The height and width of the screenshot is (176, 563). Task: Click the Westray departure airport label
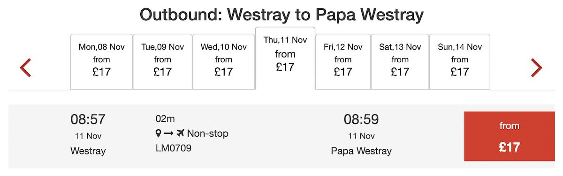click(88, 151)
